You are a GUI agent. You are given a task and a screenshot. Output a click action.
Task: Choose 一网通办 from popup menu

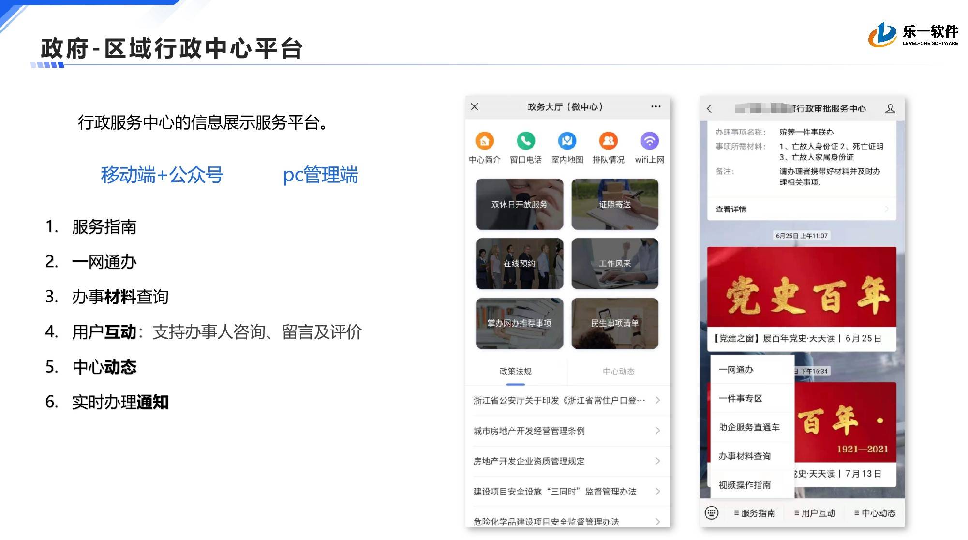click(x=752, y=370)
